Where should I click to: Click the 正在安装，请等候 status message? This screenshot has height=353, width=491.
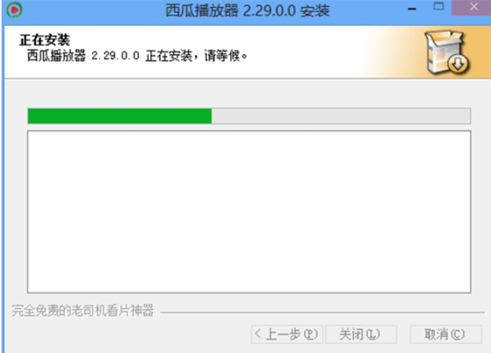pos(196,56)
